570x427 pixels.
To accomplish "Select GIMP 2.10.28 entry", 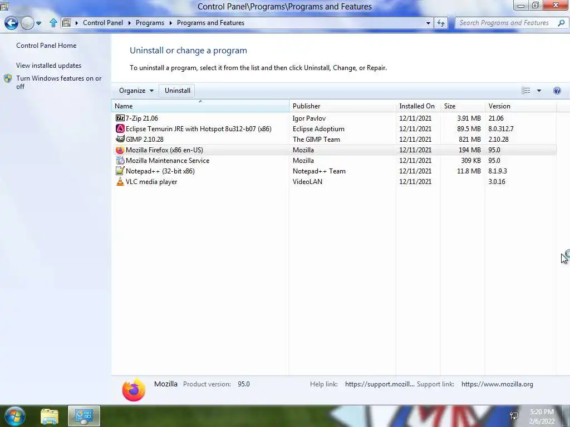I will coord(334,139).
